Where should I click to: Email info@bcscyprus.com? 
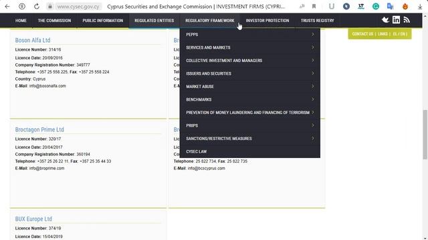point(207,168)
